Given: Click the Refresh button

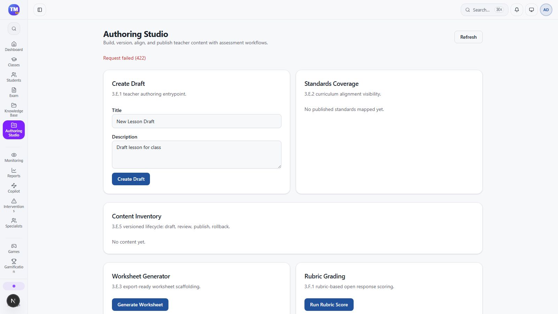Looking at the screenshot, I should [x=468, y=37].
